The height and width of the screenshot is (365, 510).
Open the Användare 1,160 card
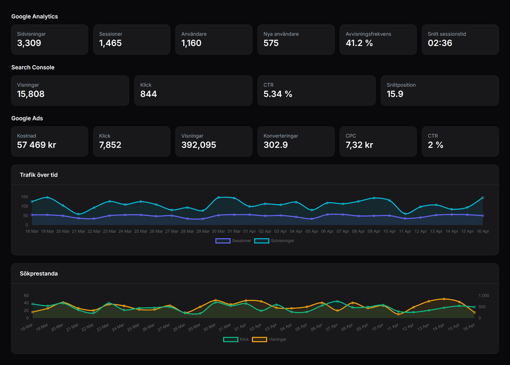click(214, 39)
